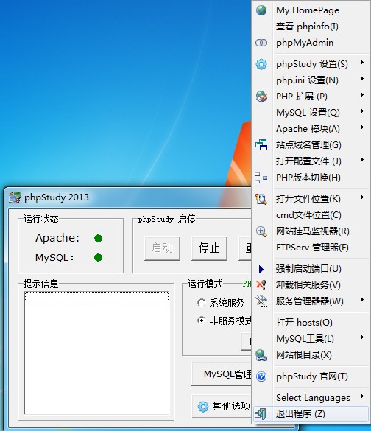The image size is (371, 431).
Task: Expand the PHP 扩展 (P) submenu arrow
Action: 362,95
